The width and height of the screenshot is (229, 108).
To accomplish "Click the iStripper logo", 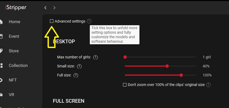I will [x=16, y=7].
